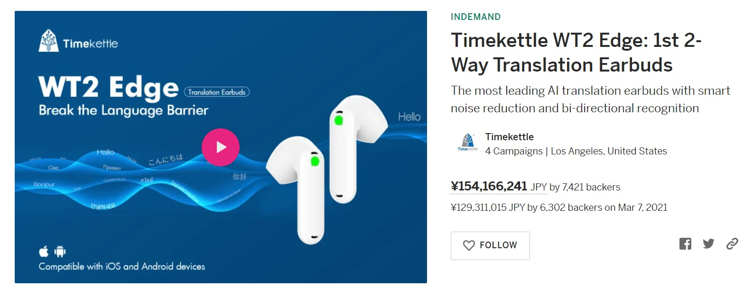Click the heart icon in Follow button
753x288 pixels.
(469, 245)
